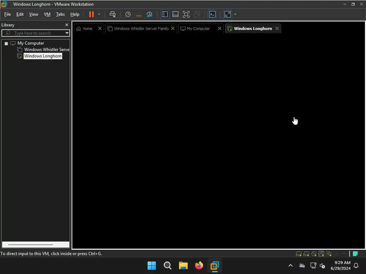Show hidden system tray icons
Image resolution: width=366 pixels, height=274 pixels.
[x=291, y=265]
